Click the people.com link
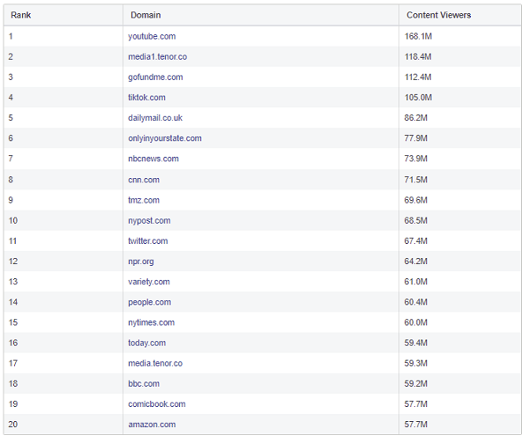The width and height of the screenshot is (529, 443). (x=149, y=302)
